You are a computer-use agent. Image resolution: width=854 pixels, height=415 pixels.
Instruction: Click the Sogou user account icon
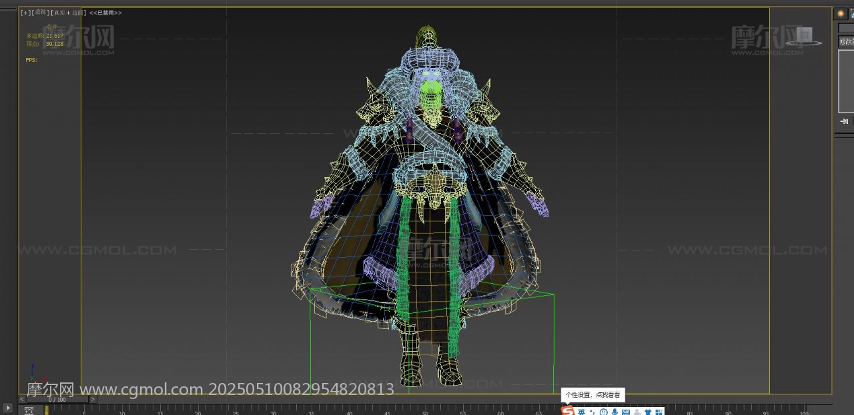pos(637,412)
